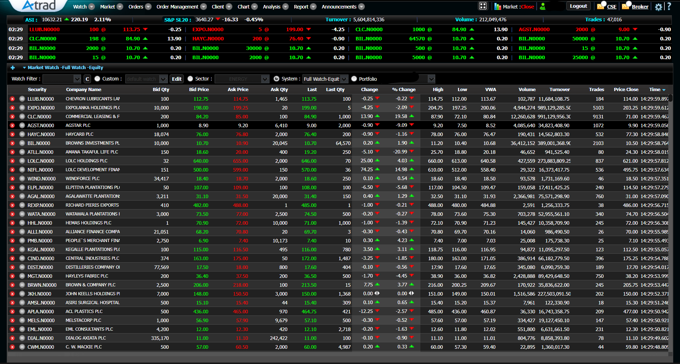
Task: Sort by the % Change column header
Action: [404, 90]
